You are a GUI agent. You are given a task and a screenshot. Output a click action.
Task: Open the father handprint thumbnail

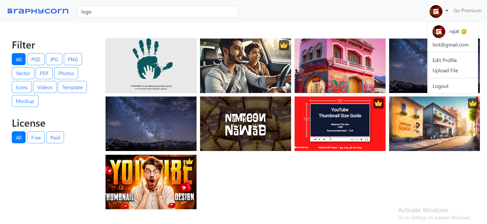pos(151,66)
